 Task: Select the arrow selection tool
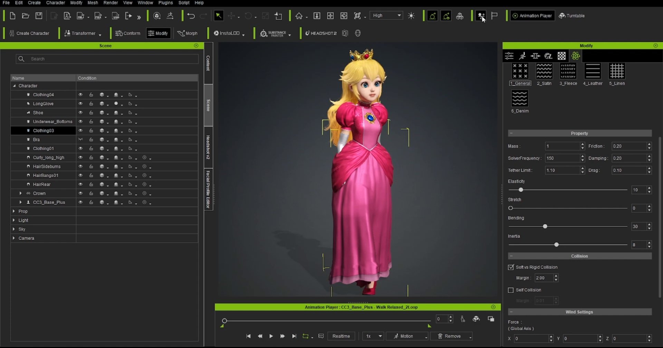[219, 16]
